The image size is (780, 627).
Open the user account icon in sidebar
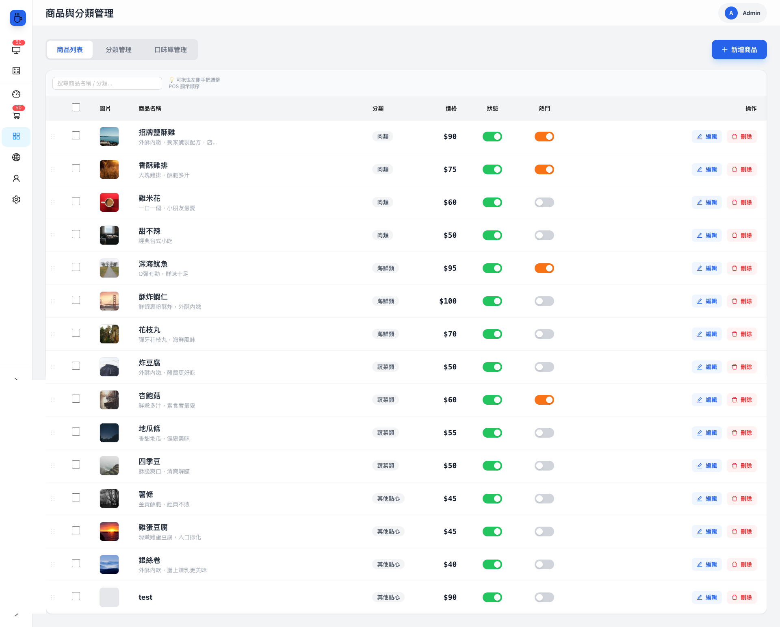(16, 178)
